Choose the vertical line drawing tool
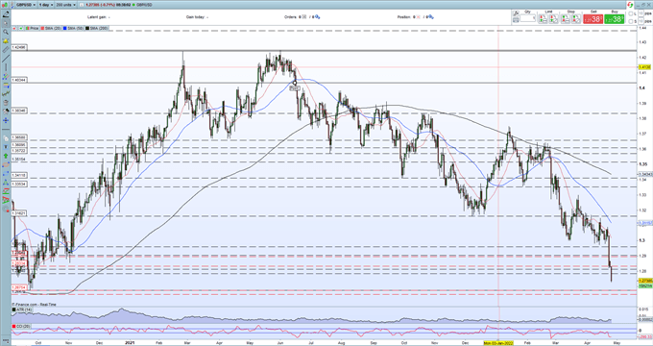The height and width of the screenshot is (346, 653). (6, 67)
